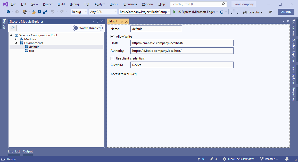Click the browser refresh icon in toolbar
The height and width of the screenshot is (162, 298).
point(222,12)
